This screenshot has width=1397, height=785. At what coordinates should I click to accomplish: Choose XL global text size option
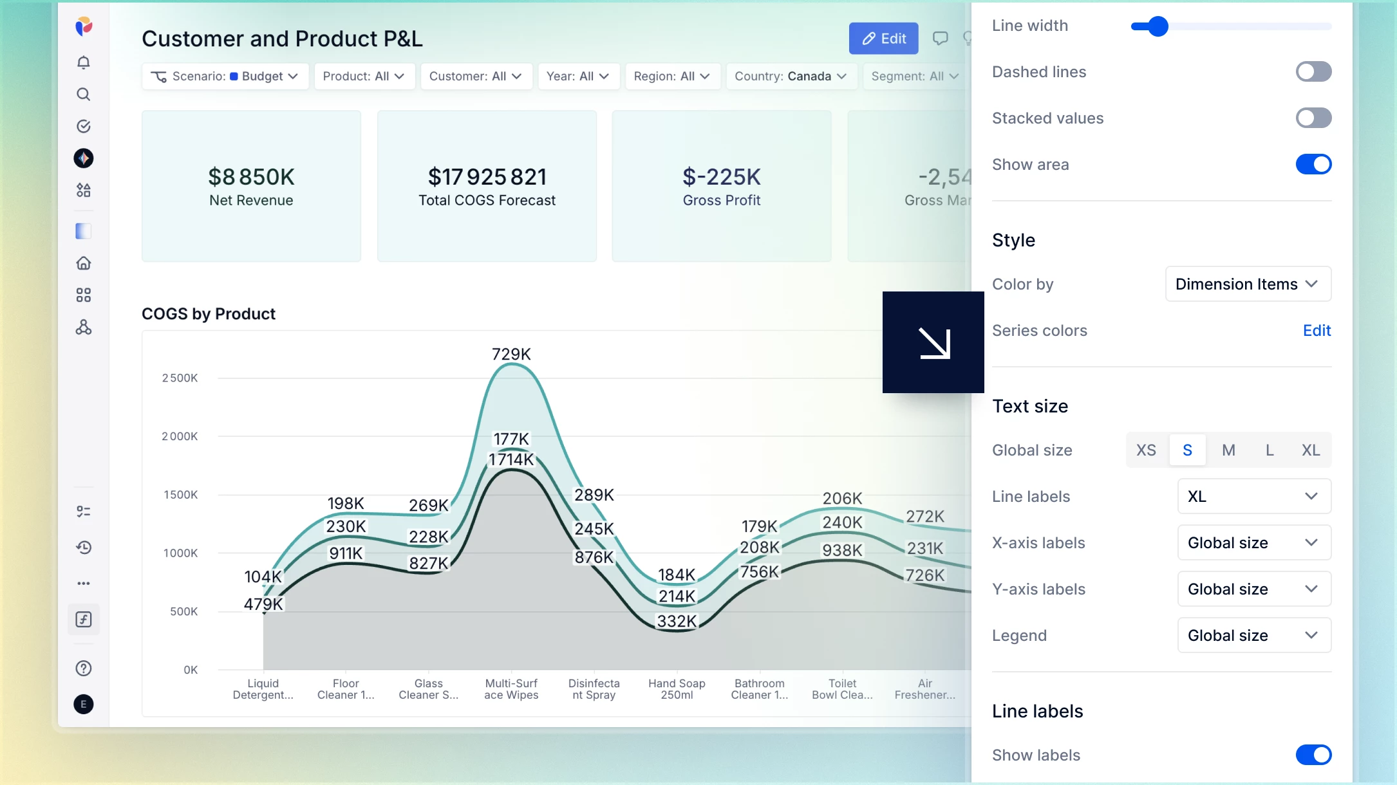click(1311, 450)
